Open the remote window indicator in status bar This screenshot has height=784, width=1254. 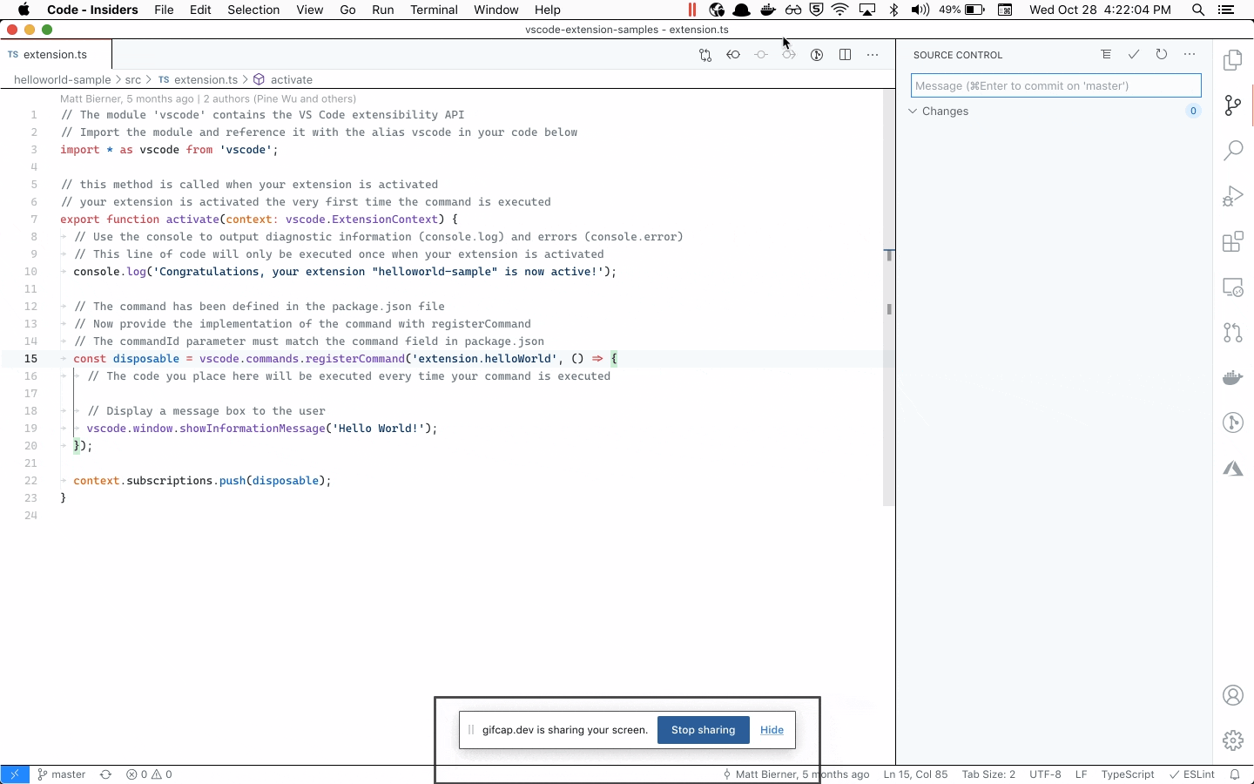[15, 774]
